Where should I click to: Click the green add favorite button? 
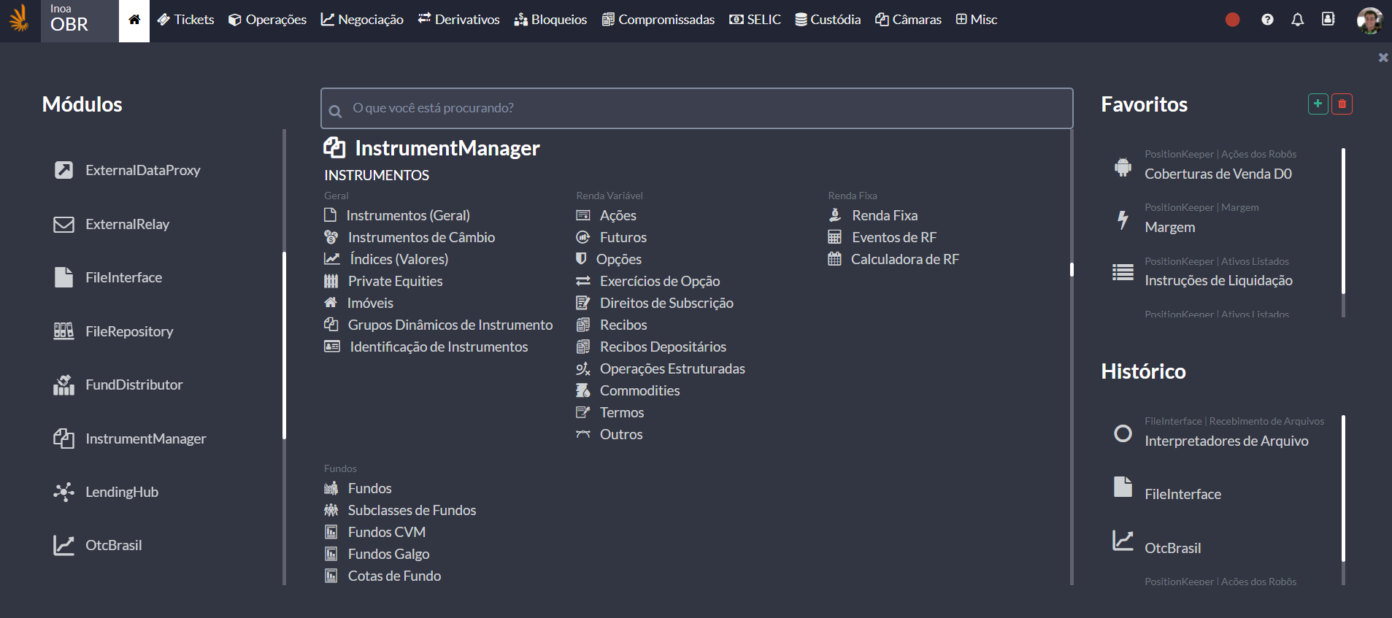tap(1318, 104)
